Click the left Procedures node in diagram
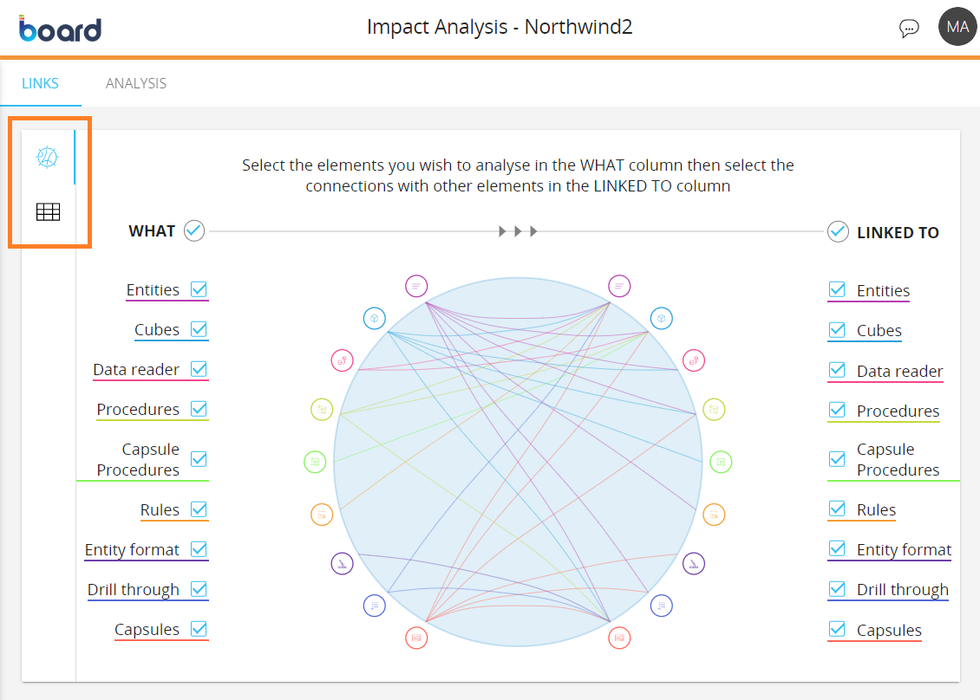 pos(322,409)
